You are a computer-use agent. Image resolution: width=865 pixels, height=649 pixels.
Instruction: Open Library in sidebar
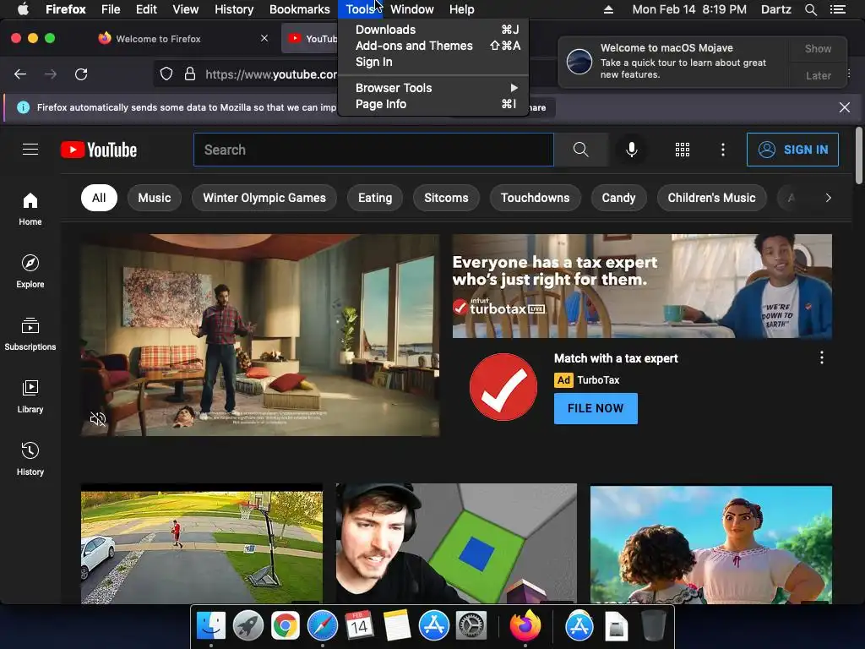pyautogui.click(x=30, y=396)
